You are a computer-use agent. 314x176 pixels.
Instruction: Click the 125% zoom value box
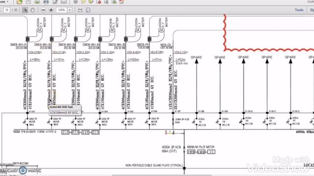pos(61,10)
